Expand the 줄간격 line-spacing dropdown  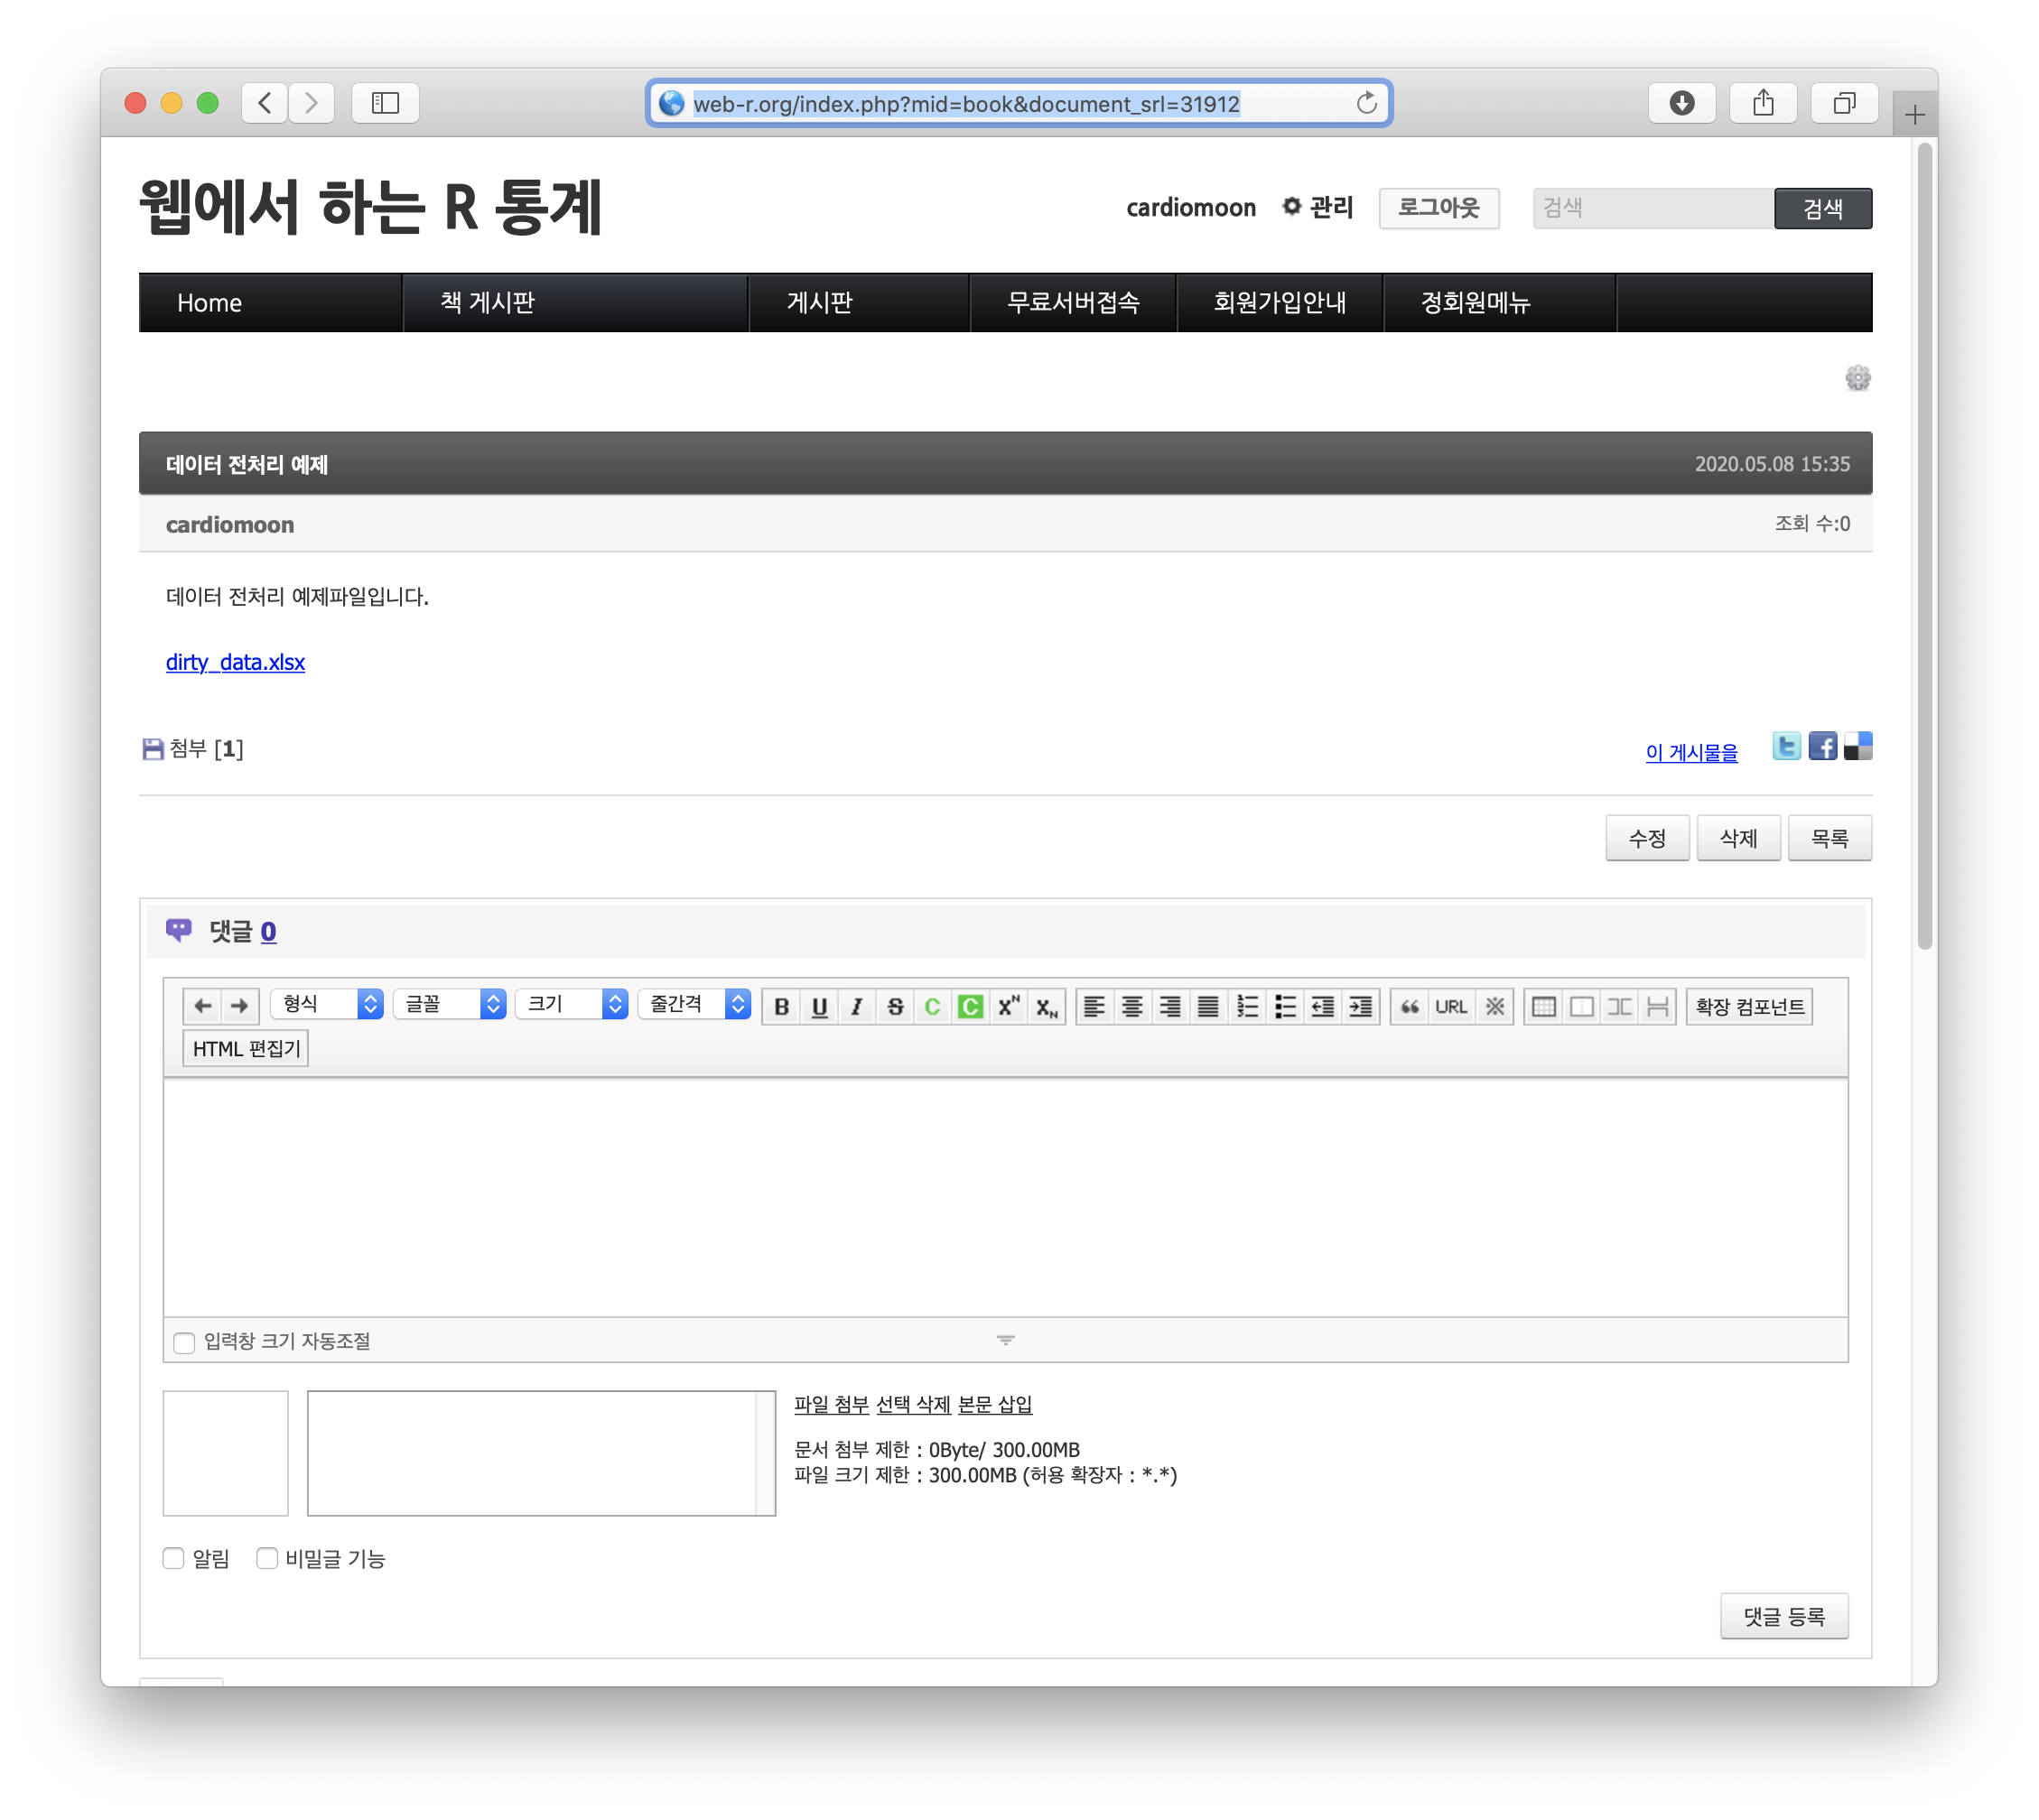[x=694, y=1004]
